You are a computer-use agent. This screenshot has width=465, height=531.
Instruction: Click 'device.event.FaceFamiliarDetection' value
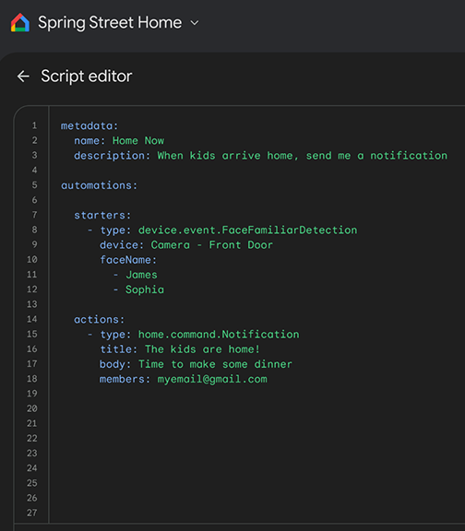click(247, 230)
